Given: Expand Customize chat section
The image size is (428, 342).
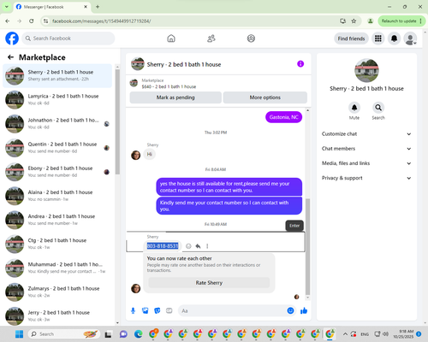Looking at the screenshot, I should pos(366,134).
